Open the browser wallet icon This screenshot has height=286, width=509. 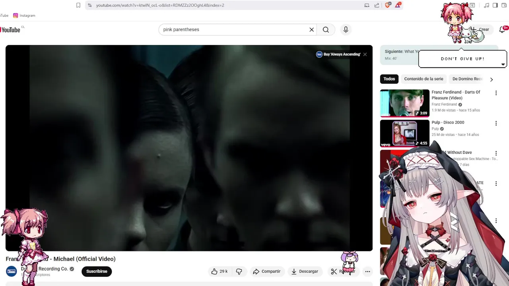click(x=504, y=5)
